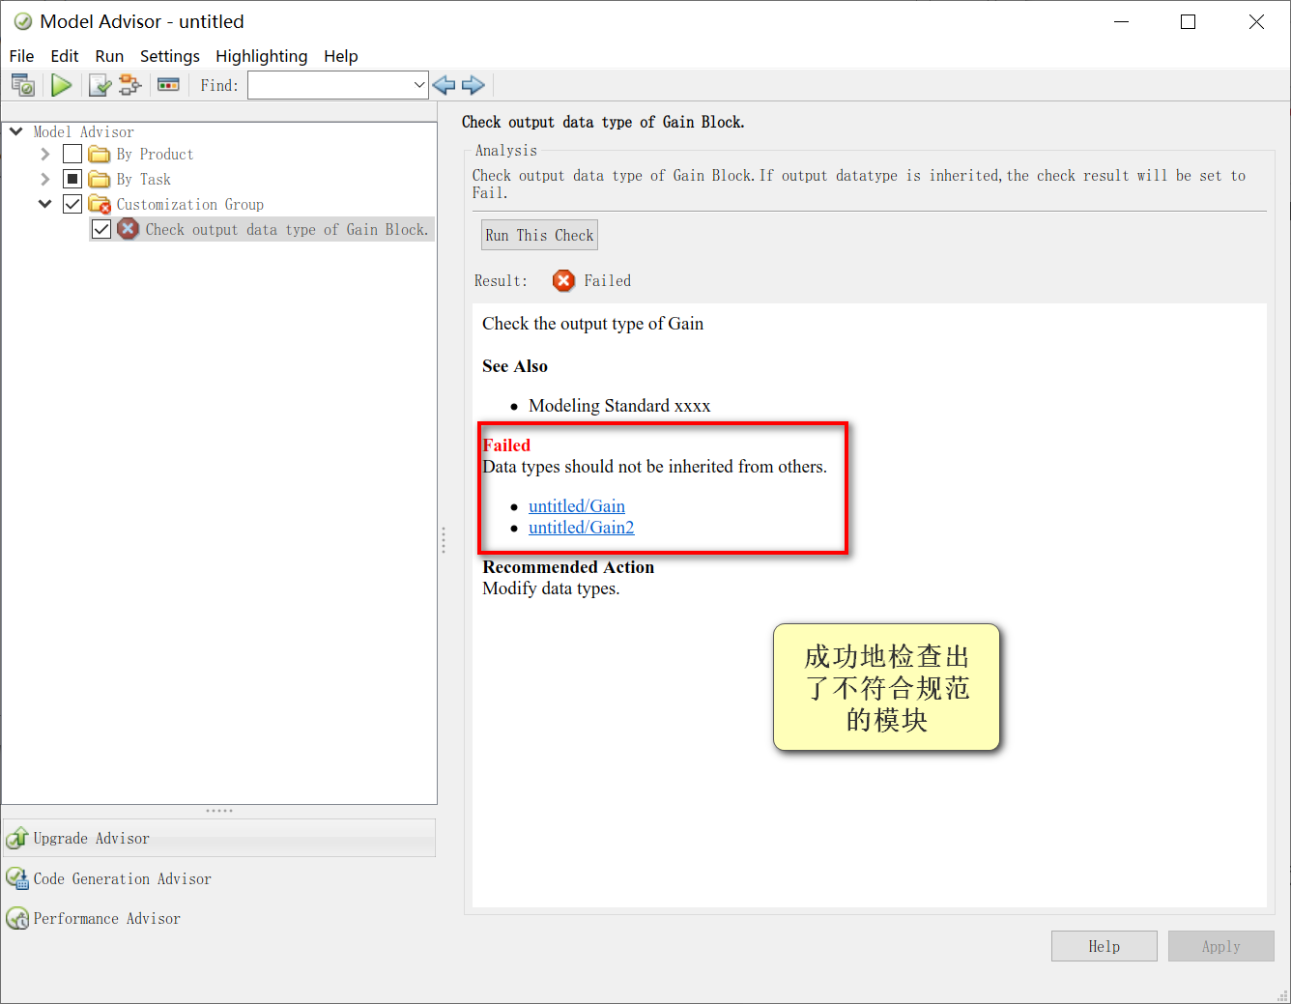Open the Find combo box dropdown
Screen dimensions: 1291x1004
[x=418, y=85]
